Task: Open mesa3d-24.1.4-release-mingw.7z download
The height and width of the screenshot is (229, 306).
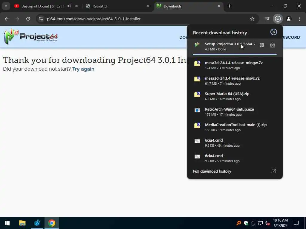Action: click(235, 65)
